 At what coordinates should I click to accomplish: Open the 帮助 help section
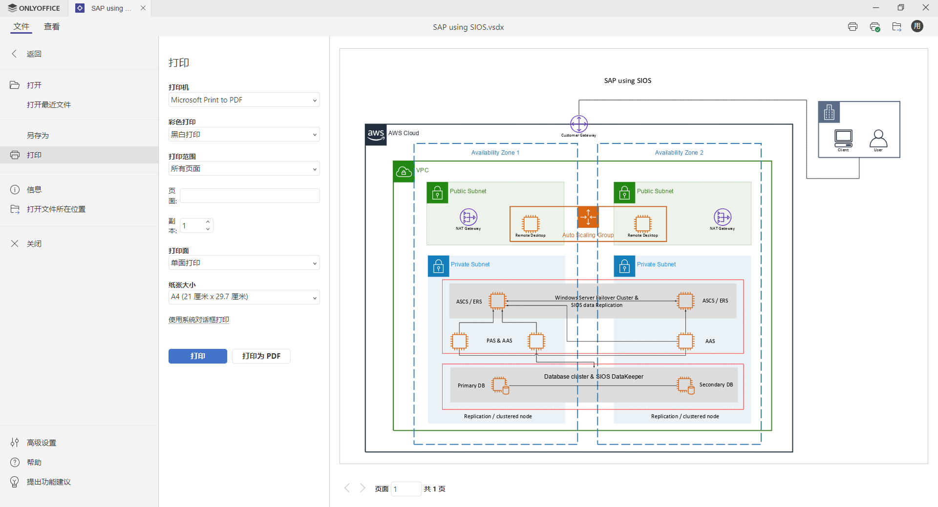click(34, 462)
